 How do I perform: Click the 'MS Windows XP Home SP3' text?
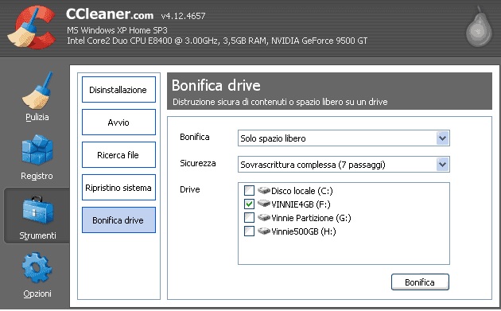[x=117, y=30]
